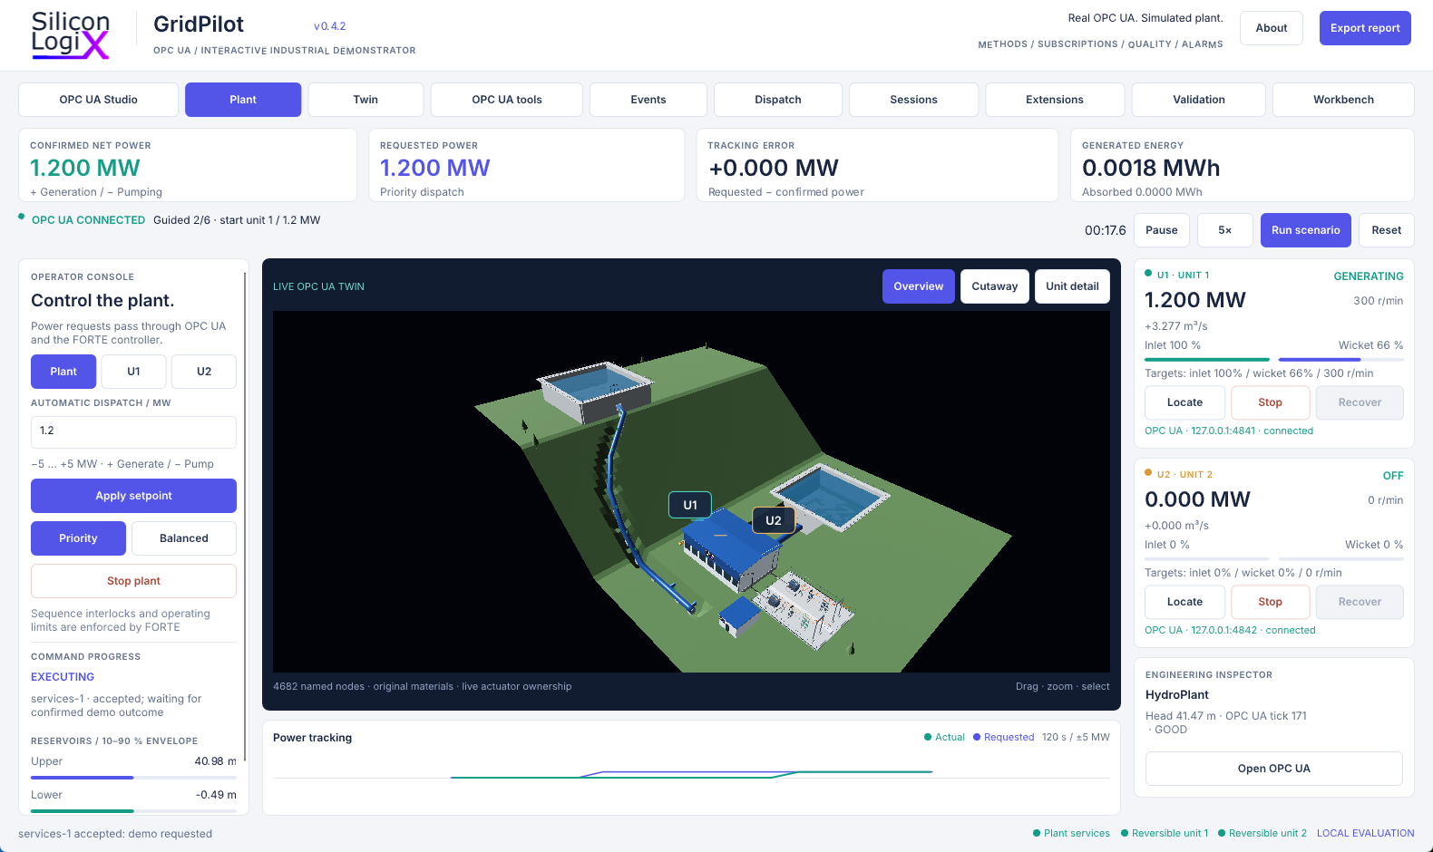Go to the Events tab
Viewport: 1433px width, 852px height.
648,100
